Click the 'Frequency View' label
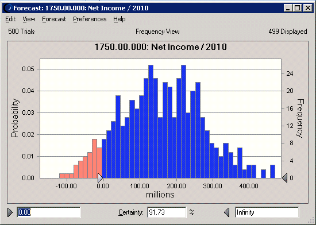This screenshot has width=316, height=225. 157,32
